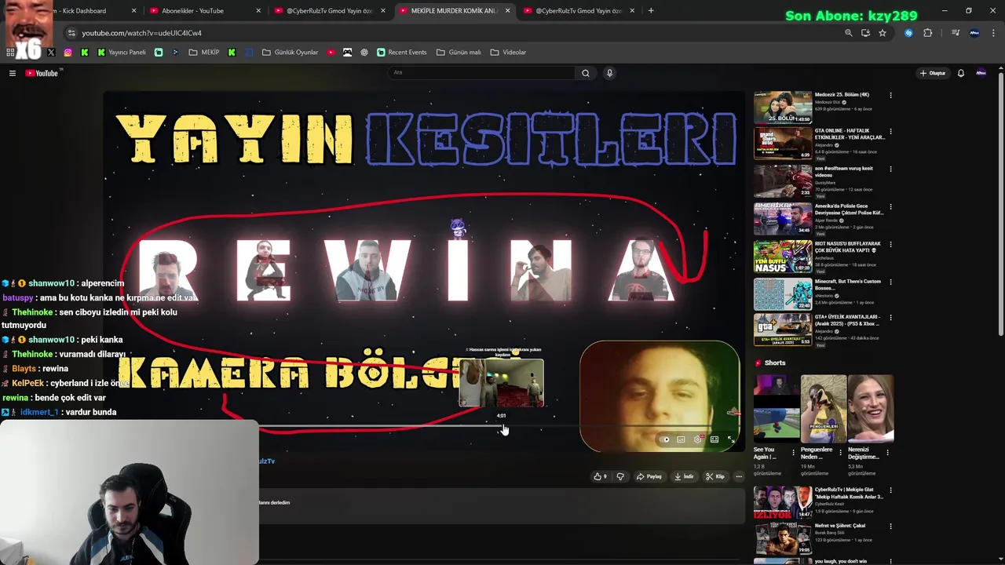Viewport: 1005px width, 565px height.
Task: Click the Paylaş share button
Action: click(x=649, y=476)
